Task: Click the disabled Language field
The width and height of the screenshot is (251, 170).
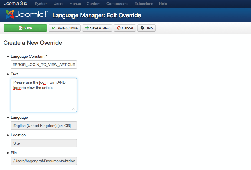Action: tap(44, 126)
